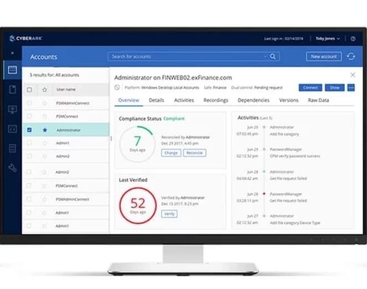This screenshot has height=289, width=367.
Task: Click the 'Add file category Device Type' activity
Action: (295, 223)
